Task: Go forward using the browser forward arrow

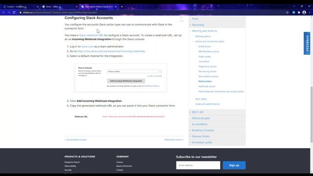Action: 9,12
